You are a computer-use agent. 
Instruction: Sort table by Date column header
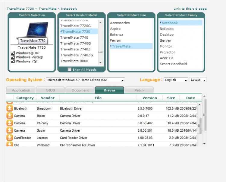pyautogui.click(x=190, y=98)
